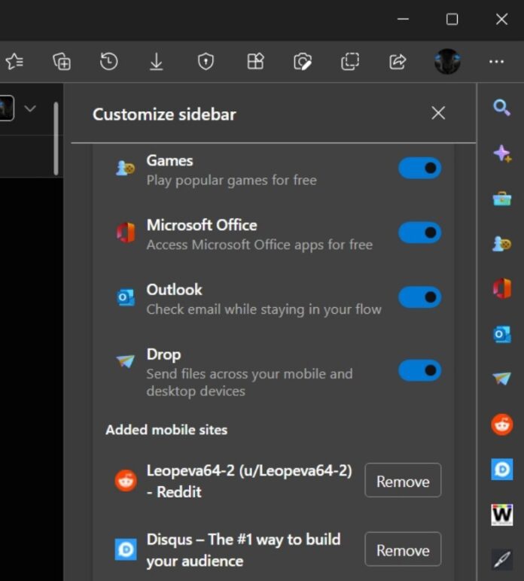Open the Downloads toolbar icon

click(x=157, y=62)
